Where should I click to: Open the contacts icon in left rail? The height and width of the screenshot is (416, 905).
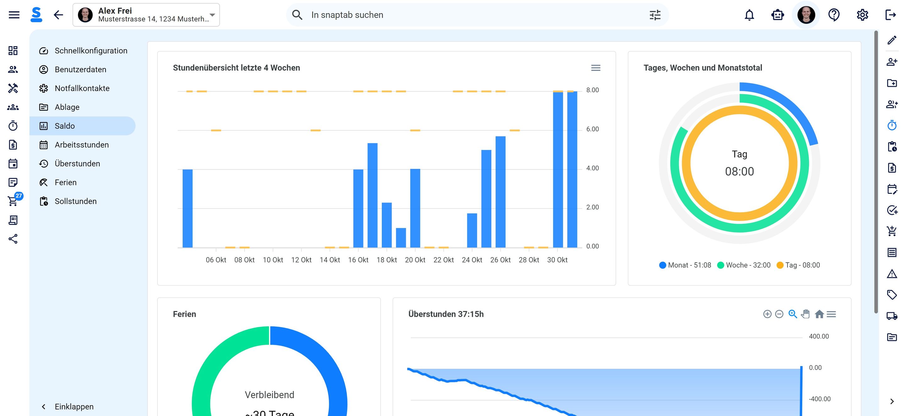pyautogui.click(x=13, y=69)
